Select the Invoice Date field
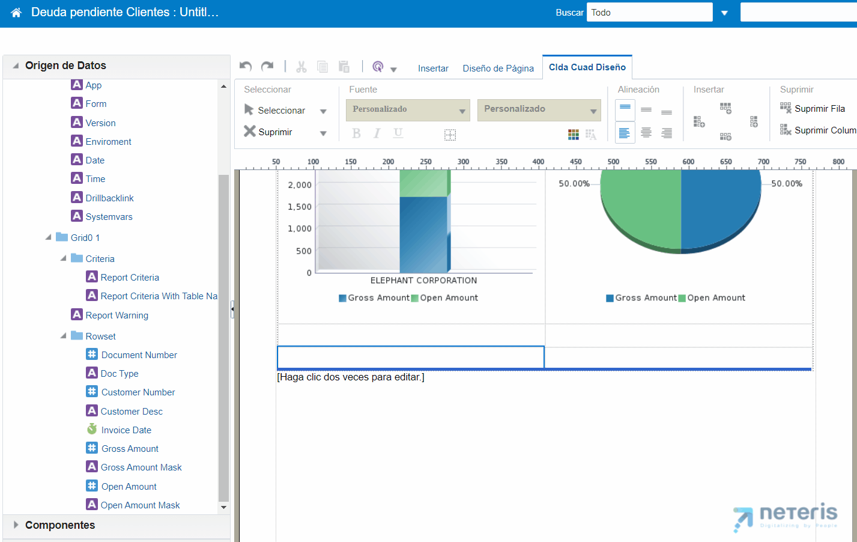 tap(126, 430)
